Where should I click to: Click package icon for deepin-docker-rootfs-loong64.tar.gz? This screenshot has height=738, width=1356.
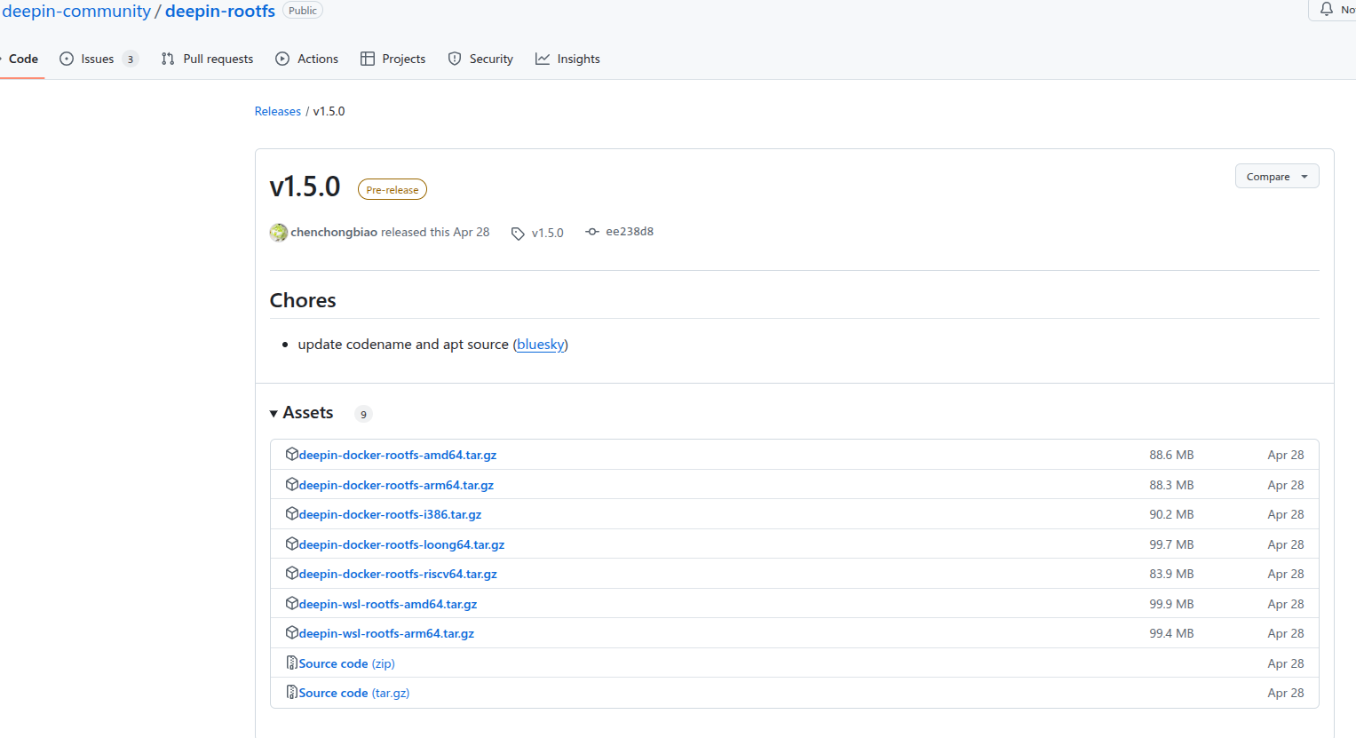point(292,544)
